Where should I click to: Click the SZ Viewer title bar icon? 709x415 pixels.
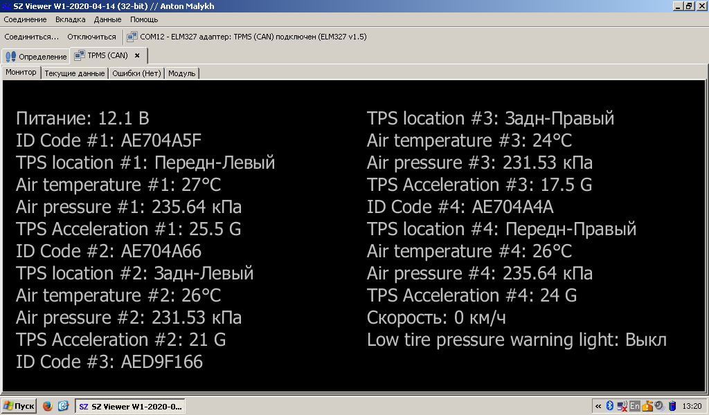coord(6,6)
